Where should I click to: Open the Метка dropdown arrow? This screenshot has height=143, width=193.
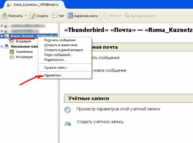point(121,16)
